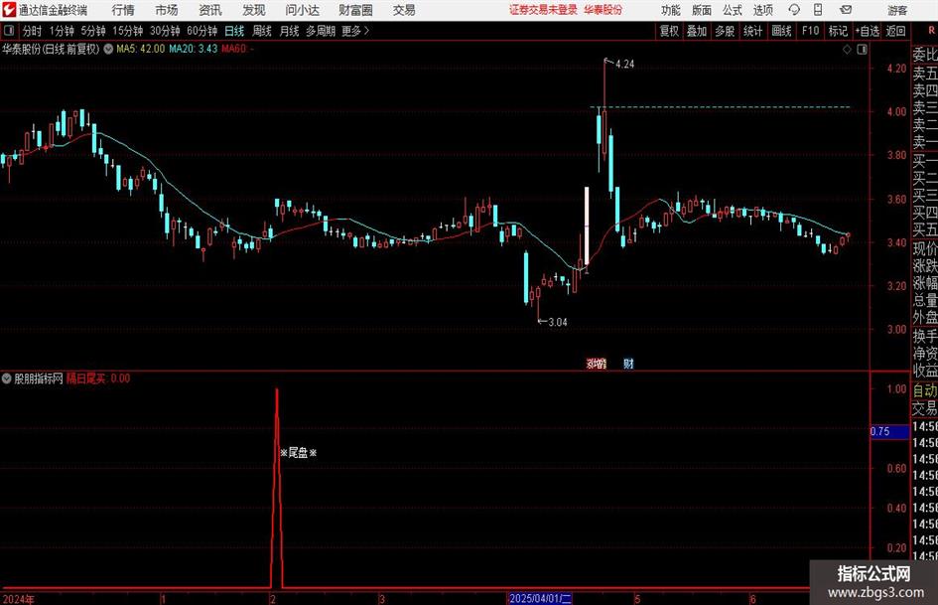The image size is (938, 605).
Task: Click the 标记 mark toolbar button
Action: [838, 31]
